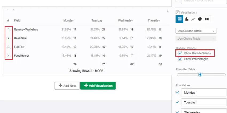Screen dimensions: 227x113
Task: Click the Monday row value text field
Action: click(x=204, y=93)
